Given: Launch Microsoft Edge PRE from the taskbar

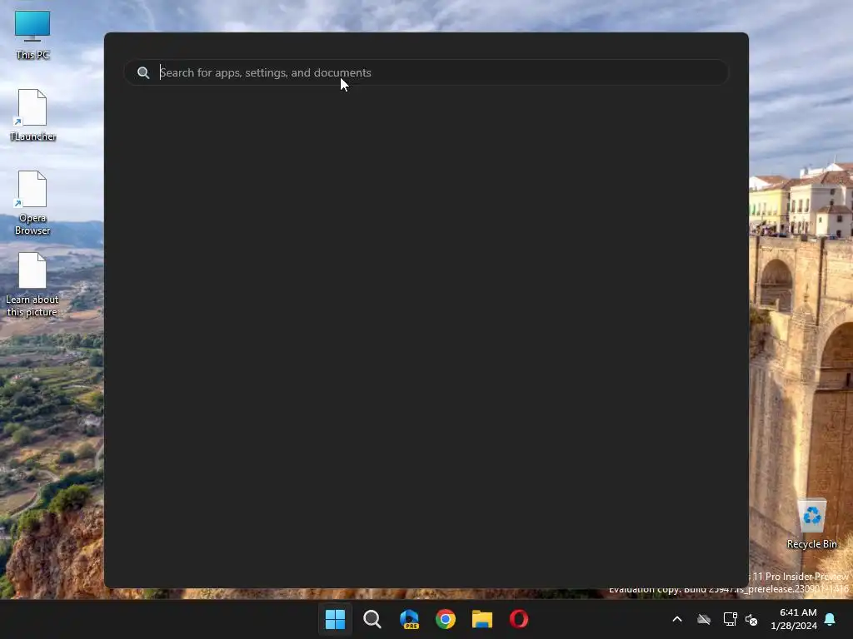Looking at the screenshot, I should (x=409, y=619).
